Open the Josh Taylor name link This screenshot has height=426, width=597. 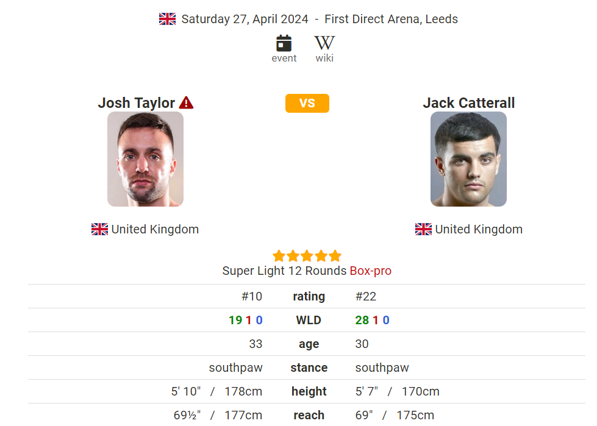[137, 103]
